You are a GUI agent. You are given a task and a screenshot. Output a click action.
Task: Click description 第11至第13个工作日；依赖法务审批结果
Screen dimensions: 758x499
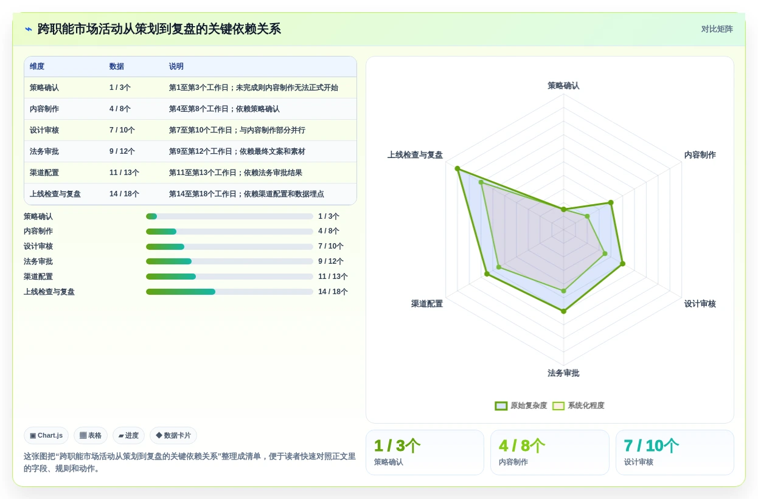[x=235, y=173]
